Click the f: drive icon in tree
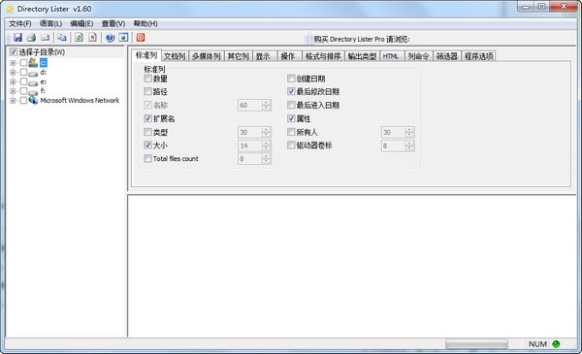The width and height of the screenshot is (582, 354). point(33,91)
